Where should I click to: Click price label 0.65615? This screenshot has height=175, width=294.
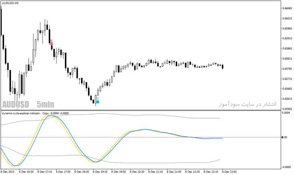pyautogui.click(x=287, y=99)
